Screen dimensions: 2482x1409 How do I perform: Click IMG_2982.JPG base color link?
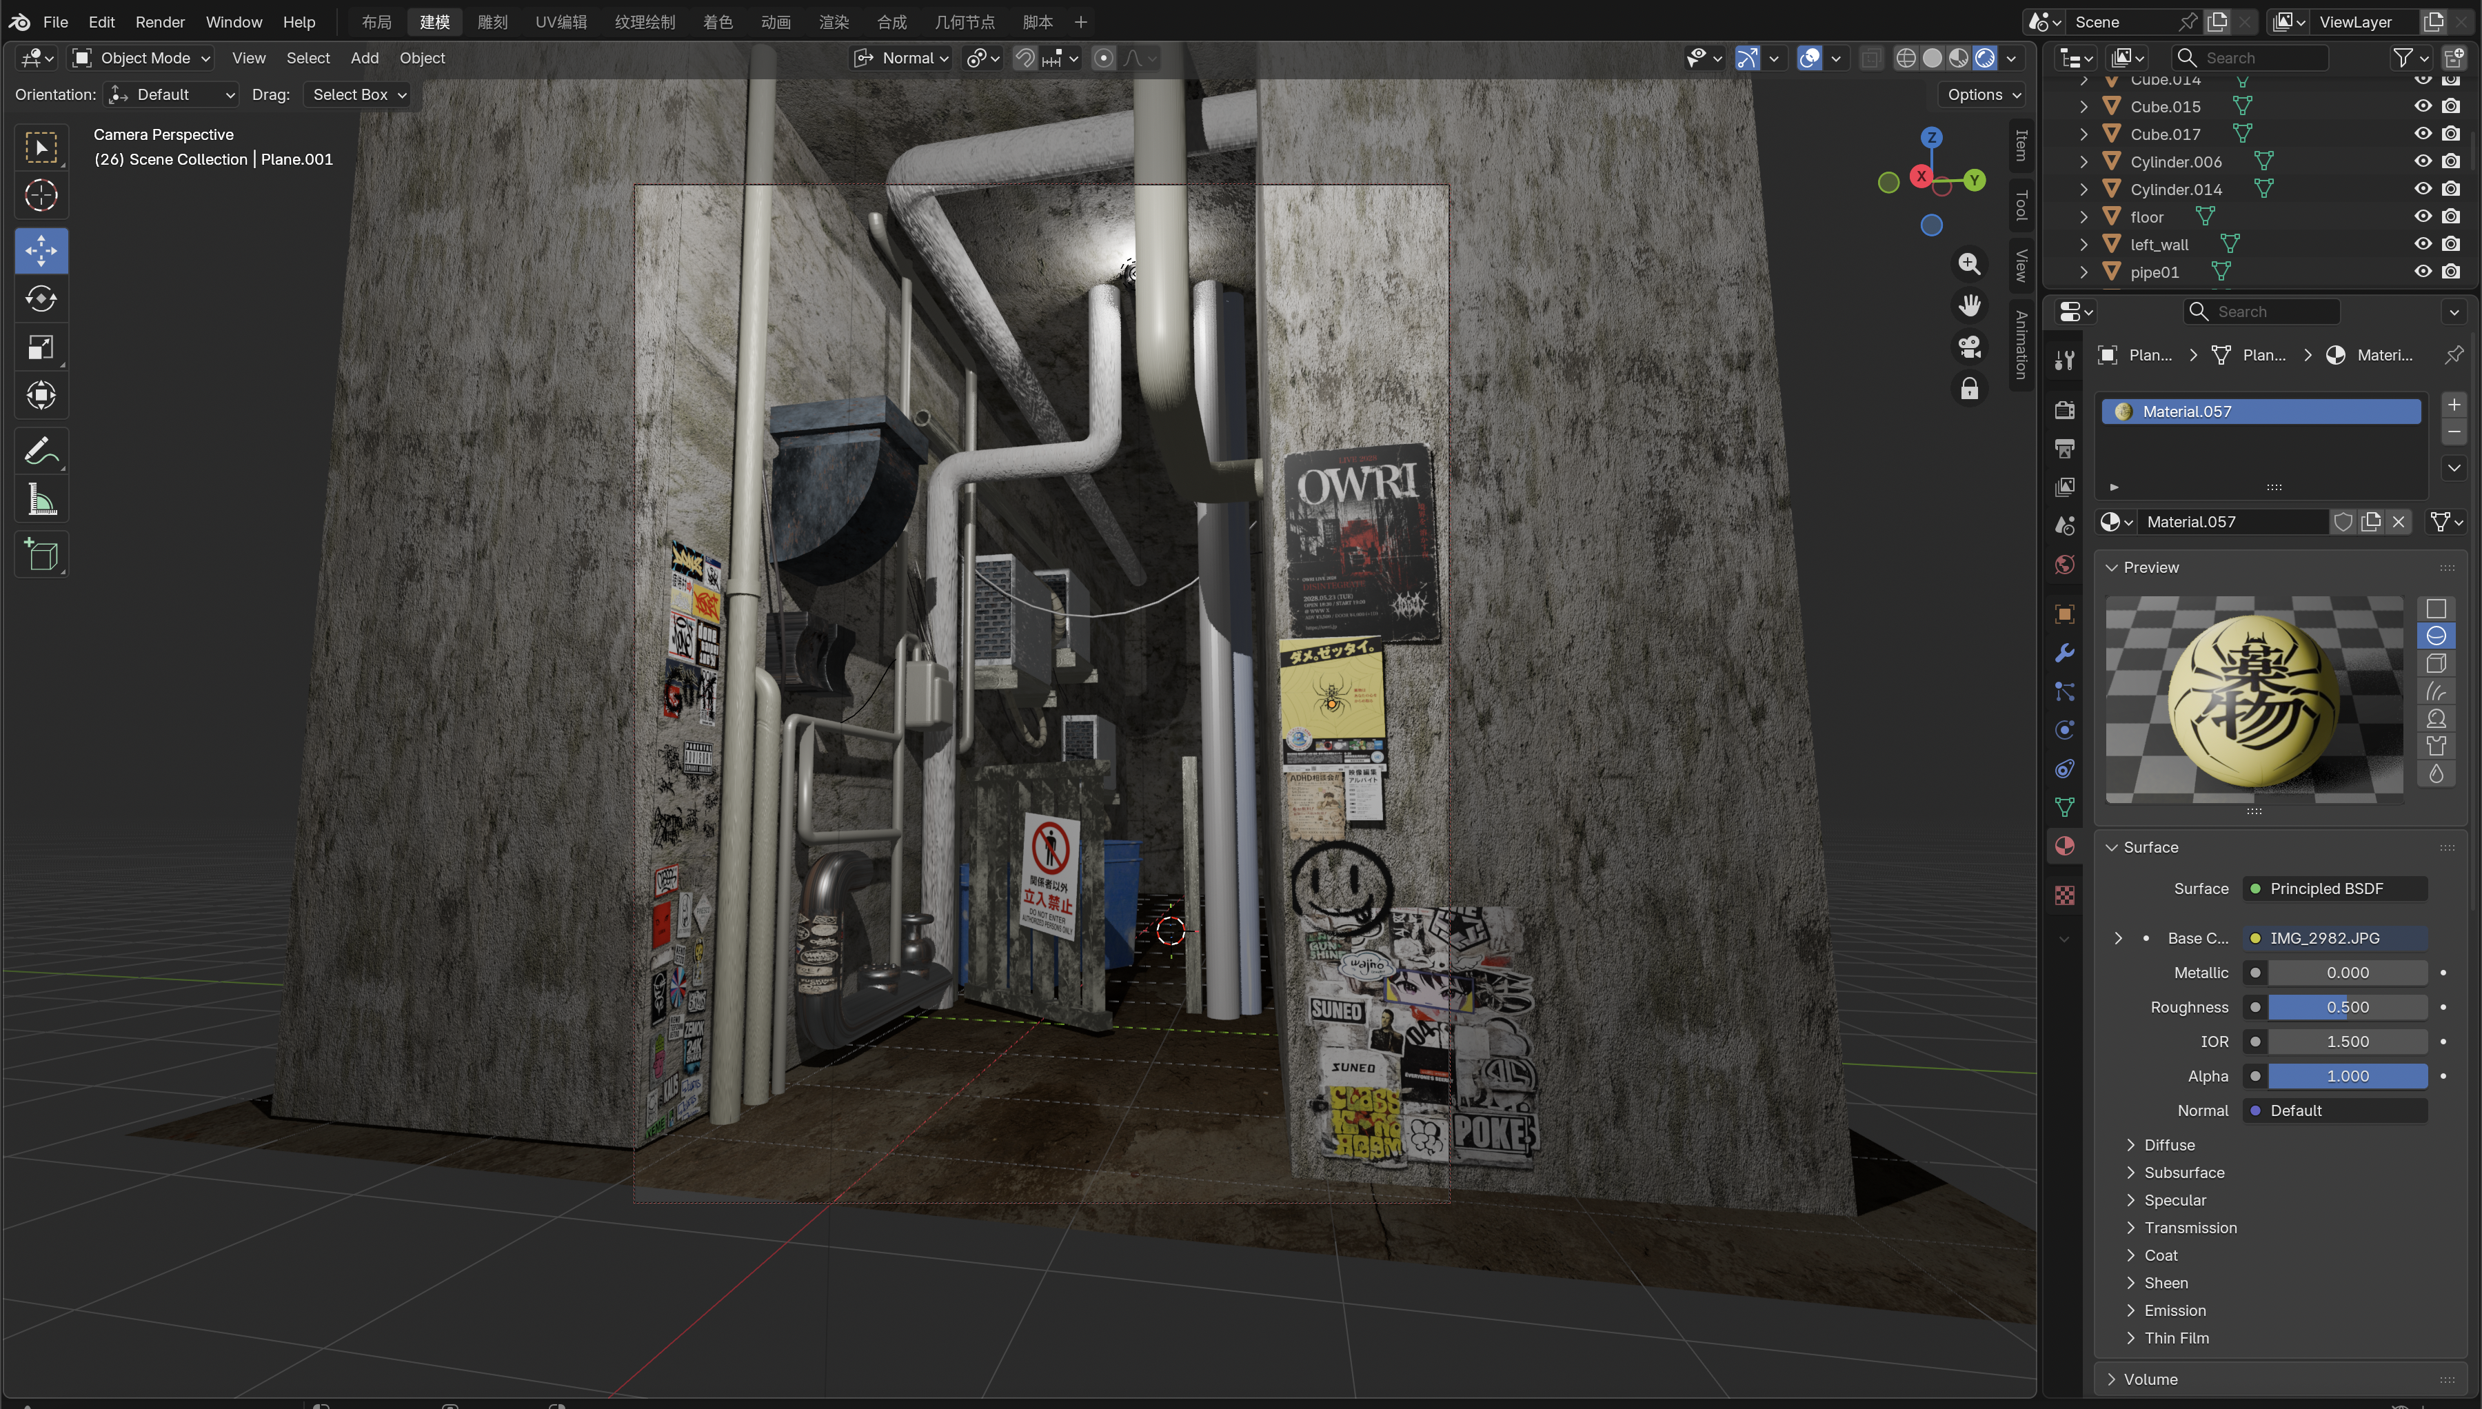2334,937
